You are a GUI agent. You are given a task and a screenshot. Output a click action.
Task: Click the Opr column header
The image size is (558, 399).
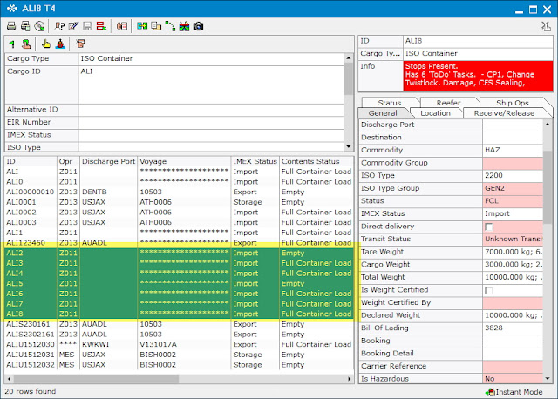(x=68, y=161)
